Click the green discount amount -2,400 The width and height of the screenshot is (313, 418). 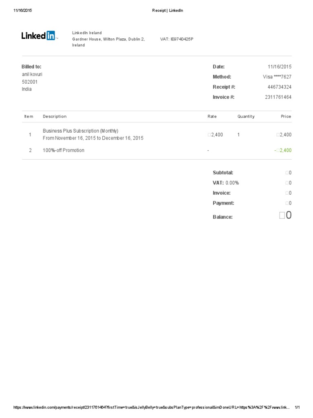pyautogui.click(x=283, y=150)
